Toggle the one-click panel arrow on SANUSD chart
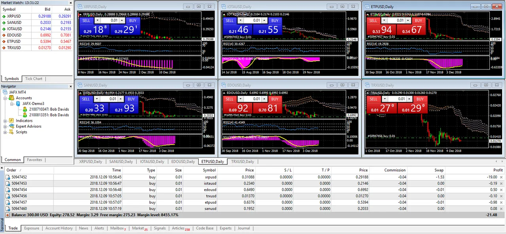 coord(81,93)
